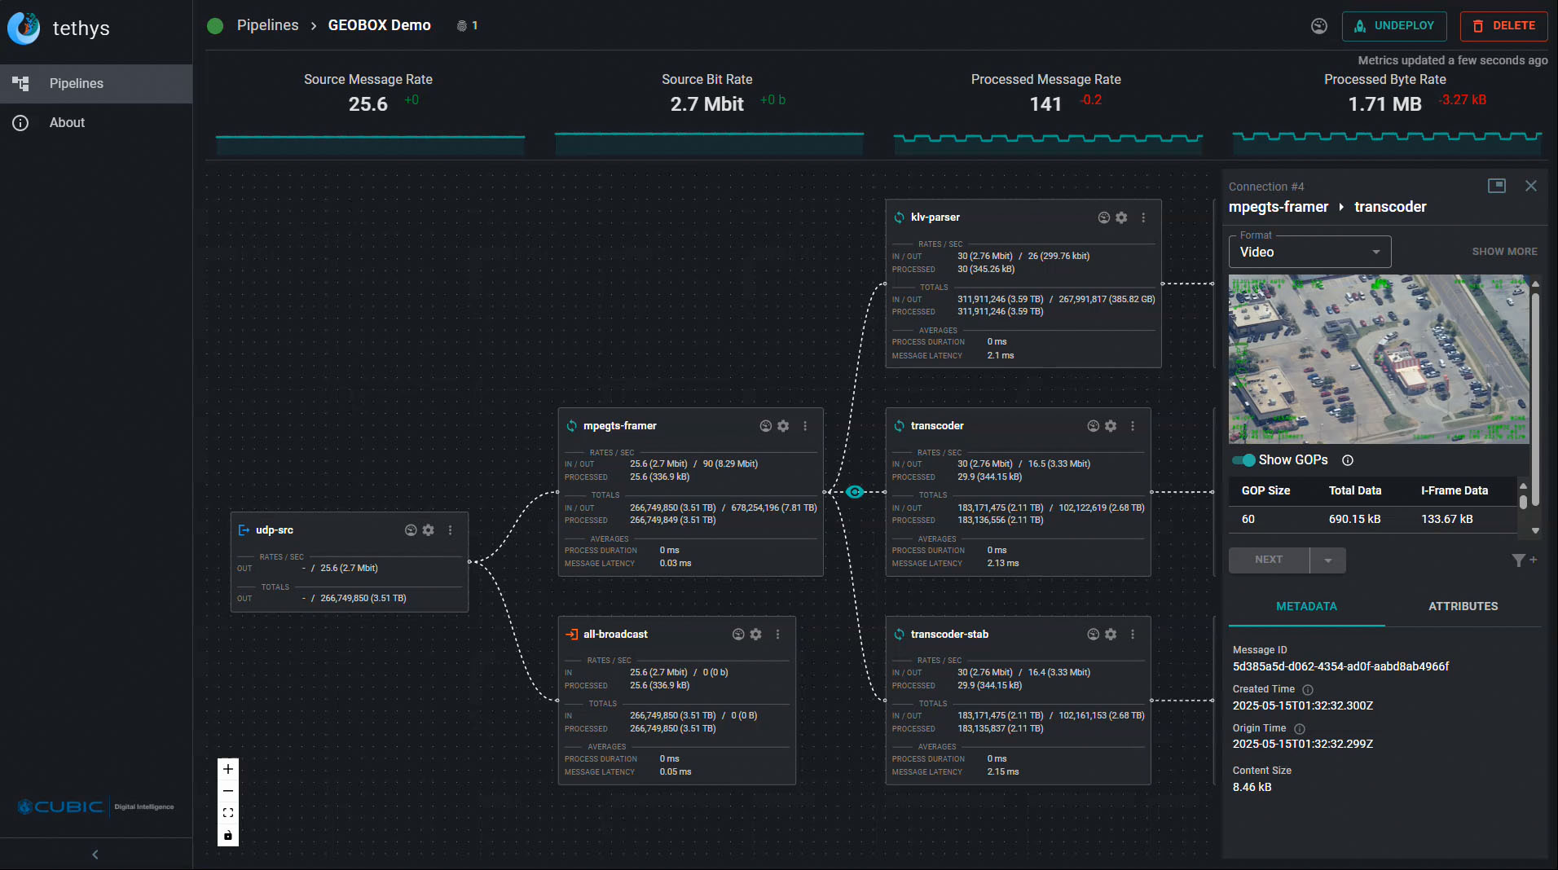Toggle the canvas lock icon
Image resolution: width=1558 pixels, height=870 pixels.
tap(228, 835)
